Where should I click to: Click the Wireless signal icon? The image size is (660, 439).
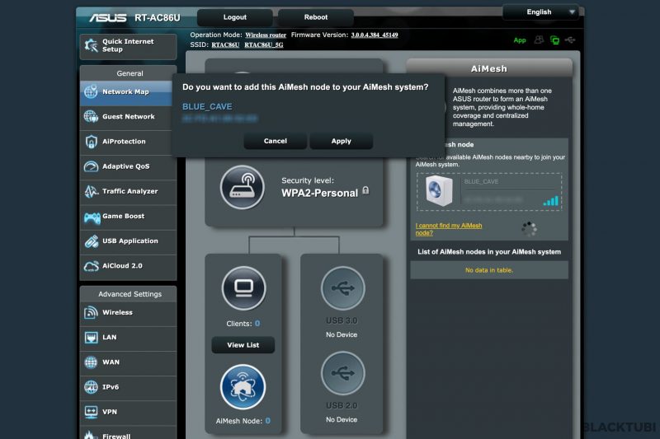tap(91, 312)
